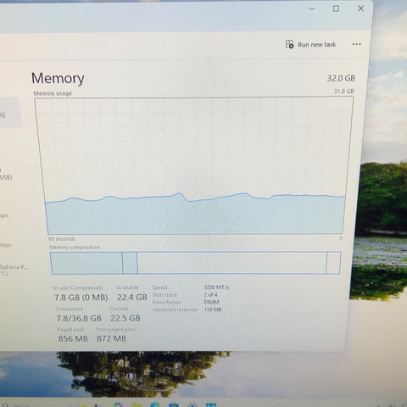Screen dimensions: 407x407
Task: Click the Paged pool label
Action: (70, 330)
